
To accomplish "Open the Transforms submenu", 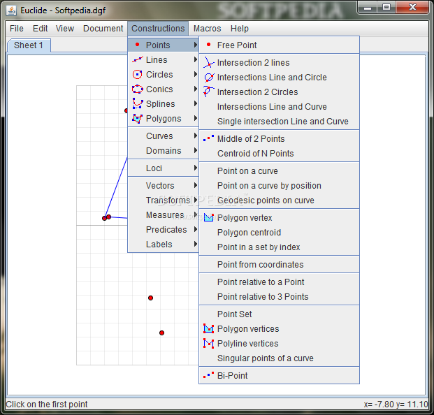I will tap(164, 200).
